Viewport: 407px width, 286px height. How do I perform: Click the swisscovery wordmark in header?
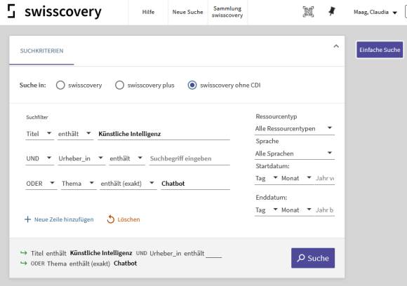pos(63,12)
